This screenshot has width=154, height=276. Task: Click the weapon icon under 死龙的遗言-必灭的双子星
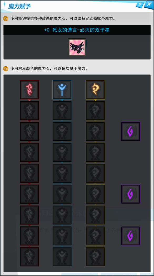click(x=77, y=47)
